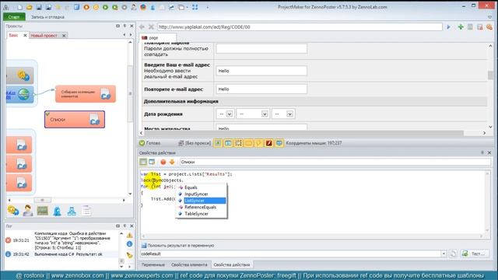Click the blue bell-shaped icon in the actions toolbar
The height and width of the screenshot is (280, 498).
[57, 211]
